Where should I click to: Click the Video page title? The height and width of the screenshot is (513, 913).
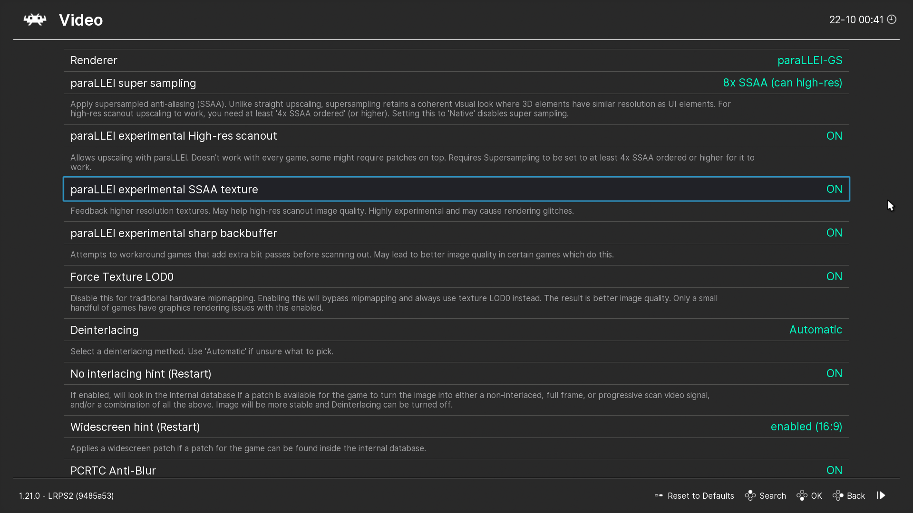[x=81, y=20]
